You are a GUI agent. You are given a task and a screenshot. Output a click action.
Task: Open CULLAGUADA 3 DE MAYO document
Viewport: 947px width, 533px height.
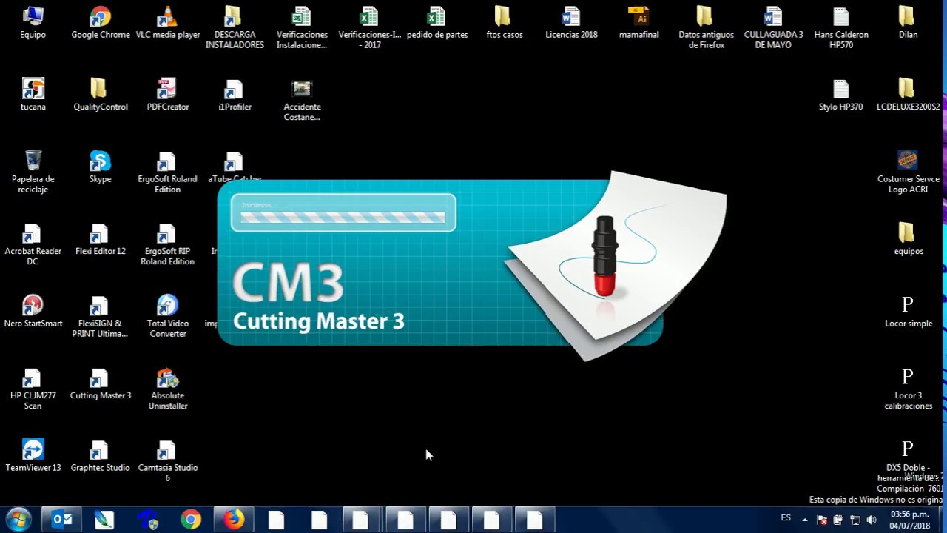[773, 28]
